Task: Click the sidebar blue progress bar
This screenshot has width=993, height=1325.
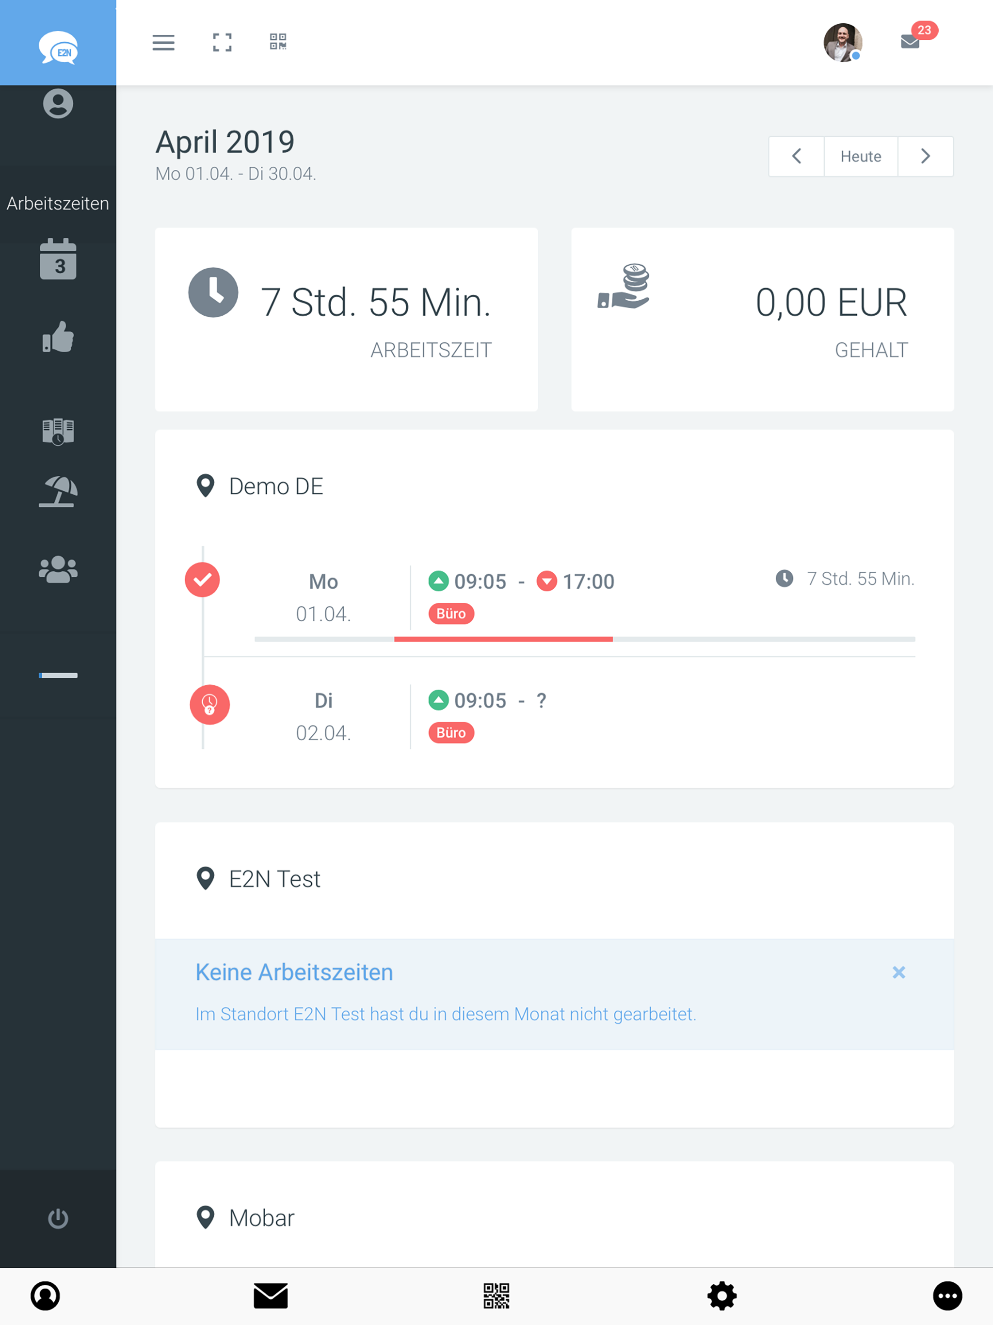Action: pos(58,675)
